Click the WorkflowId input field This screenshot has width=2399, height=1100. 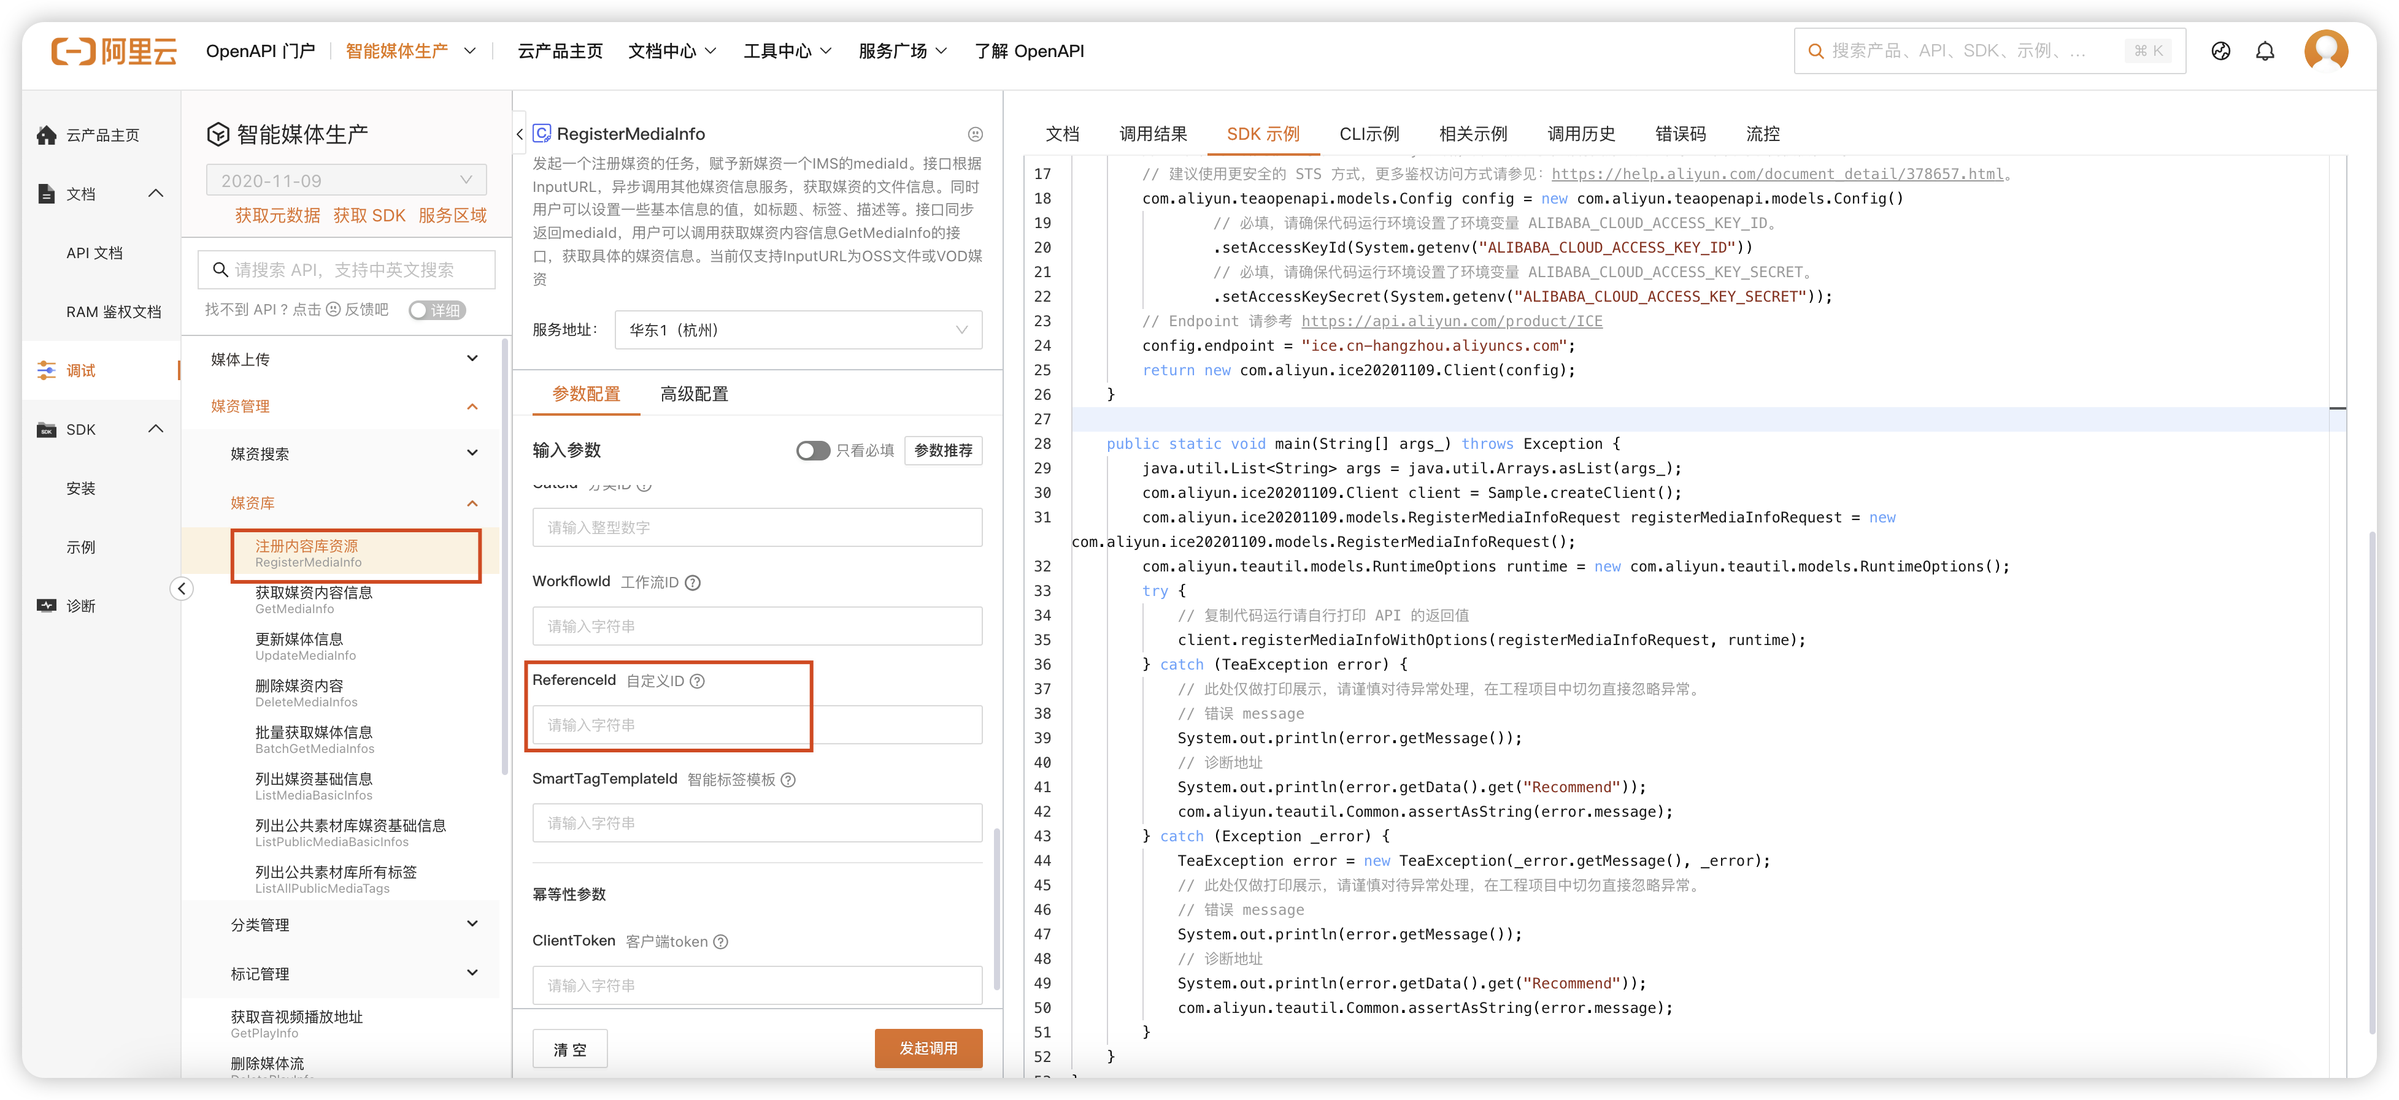point(757,626)
